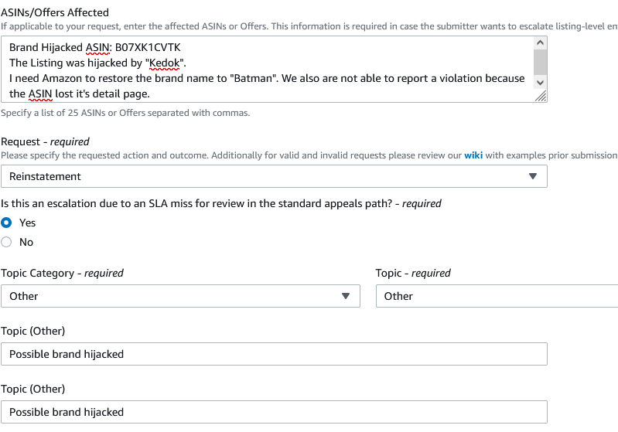Click the "No" label text
This screenshot has height=432, width=618.
coord(26,242)
